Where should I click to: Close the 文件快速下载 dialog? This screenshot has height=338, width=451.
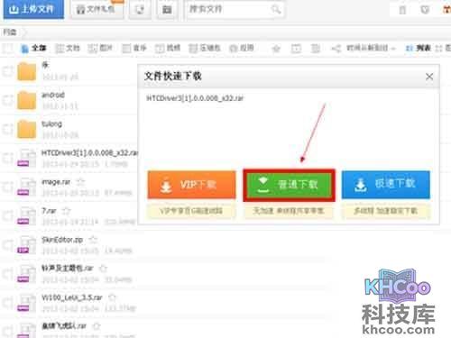tap(429, 77)
